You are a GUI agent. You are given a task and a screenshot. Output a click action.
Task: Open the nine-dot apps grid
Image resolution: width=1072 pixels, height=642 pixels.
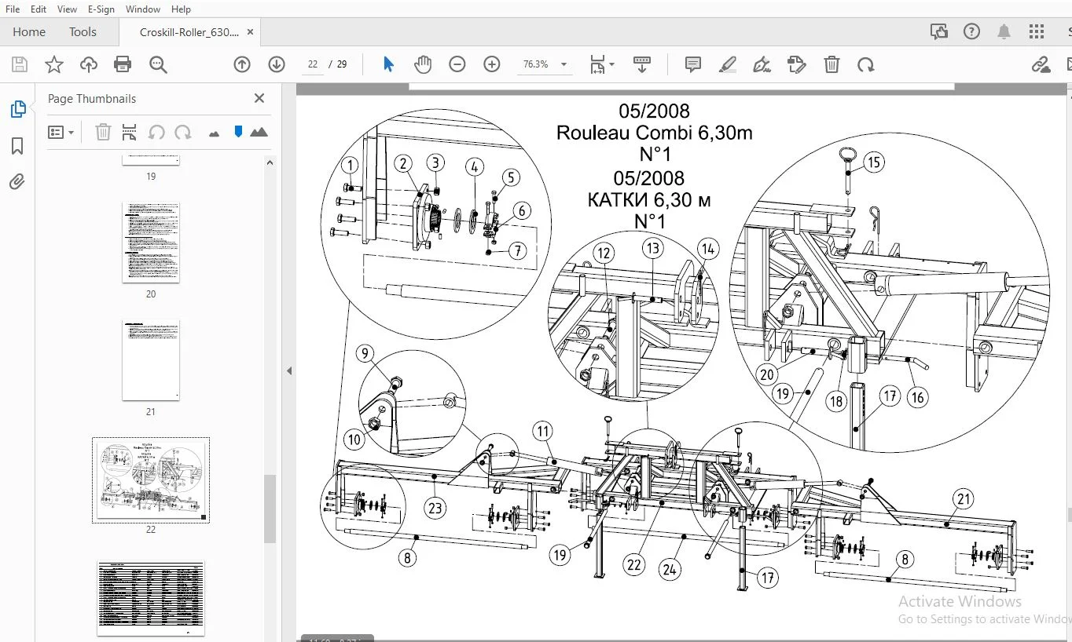pyautogui.click(x=1037, y=31)
